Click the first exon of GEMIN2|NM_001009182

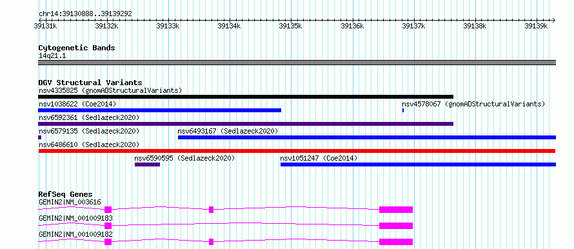[108, 242]
